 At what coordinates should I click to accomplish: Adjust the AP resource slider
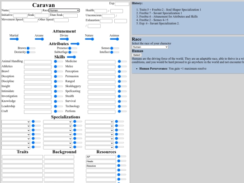(x=122, y=156)
